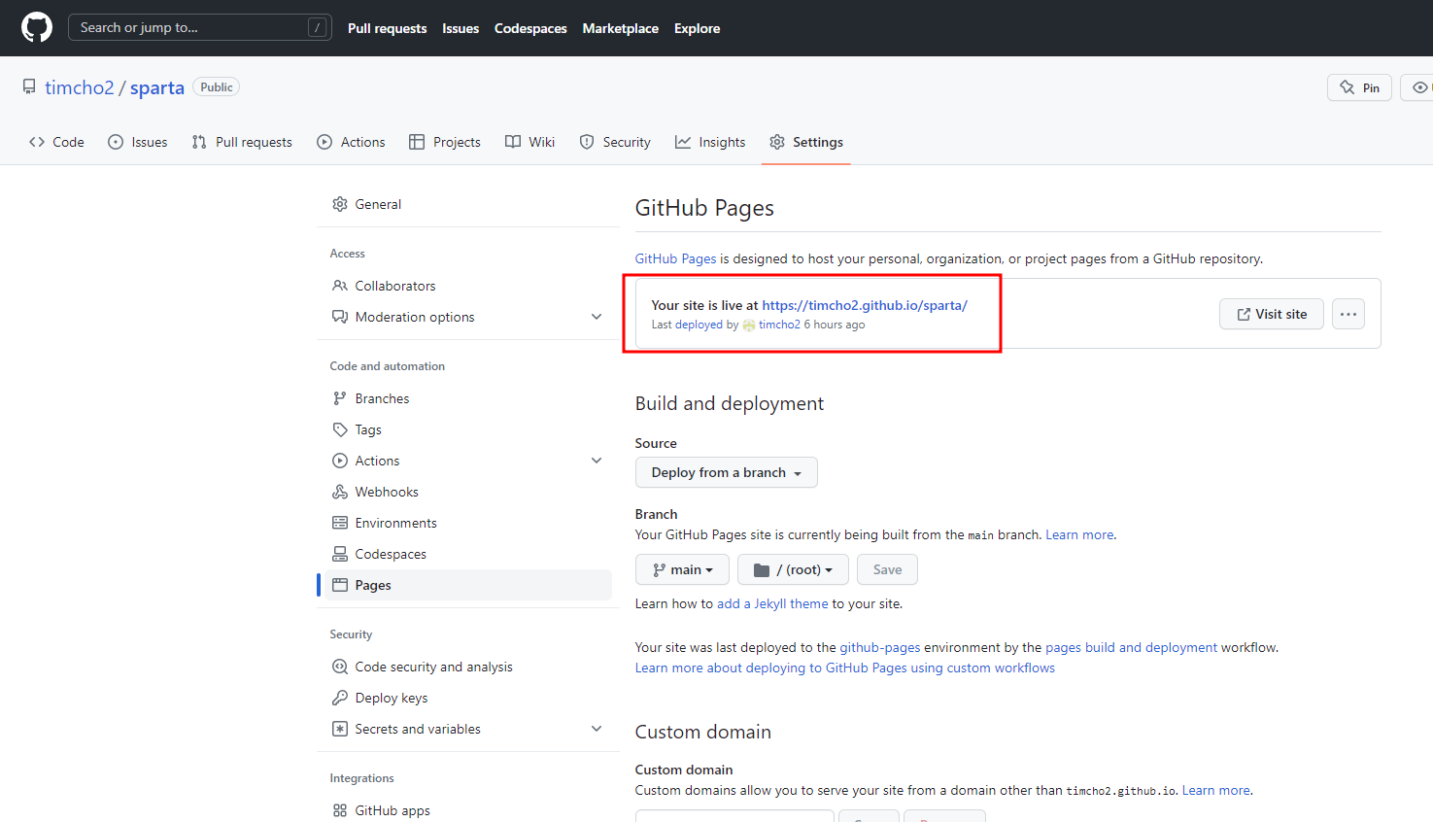Open the live site URL link
1433x822 pixels.
pyautogui.click(x=865, y=305)
